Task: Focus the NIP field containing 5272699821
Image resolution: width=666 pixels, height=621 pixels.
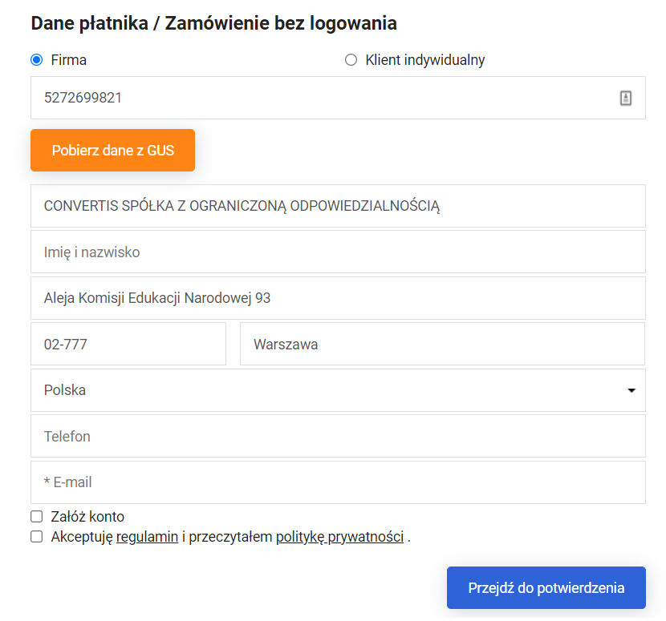Action: click(321, 98)
